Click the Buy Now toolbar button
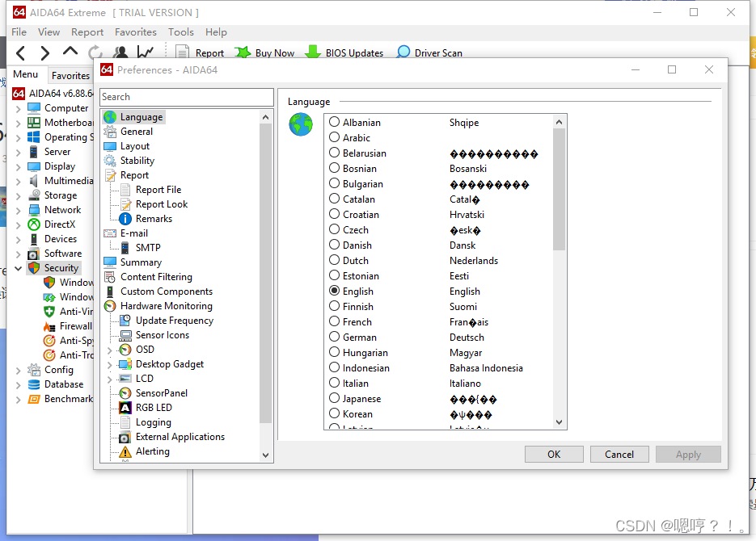The width and height of the screenshot is (756, 541). pyautogui.click(x=264, y=52)
